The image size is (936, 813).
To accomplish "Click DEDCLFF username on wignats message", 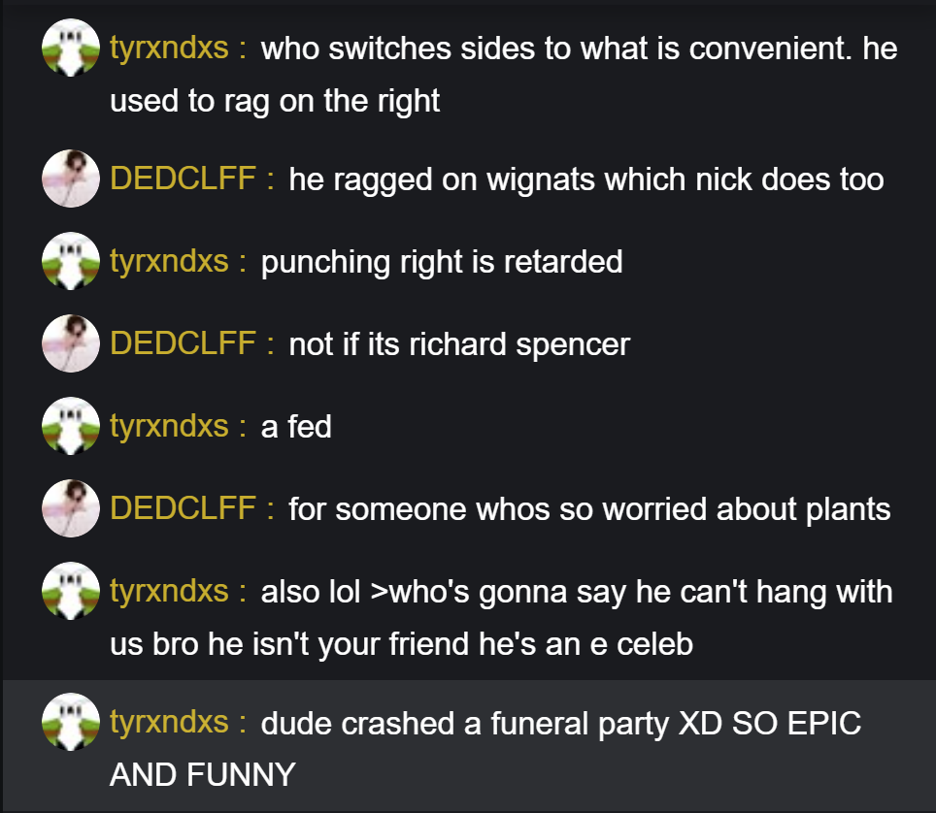I will click(x=183, y=179).
